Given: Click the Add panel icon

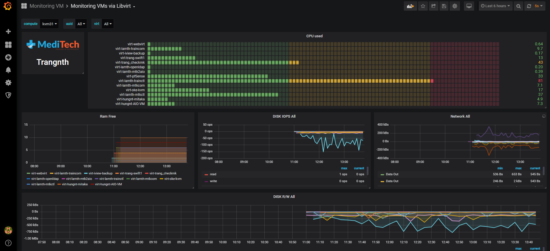Looking at the screenshot, I should click(x=410, y=6).
